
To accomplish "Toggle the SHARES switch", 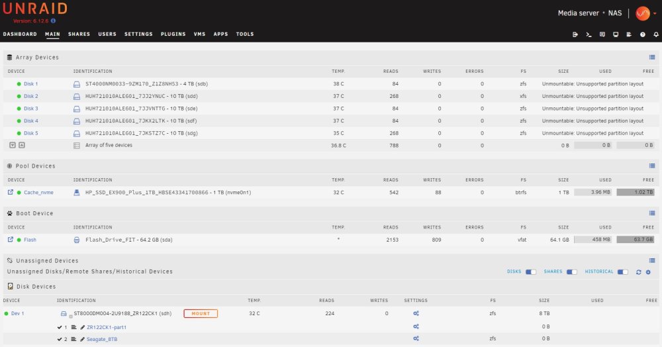I will point(572,272).
